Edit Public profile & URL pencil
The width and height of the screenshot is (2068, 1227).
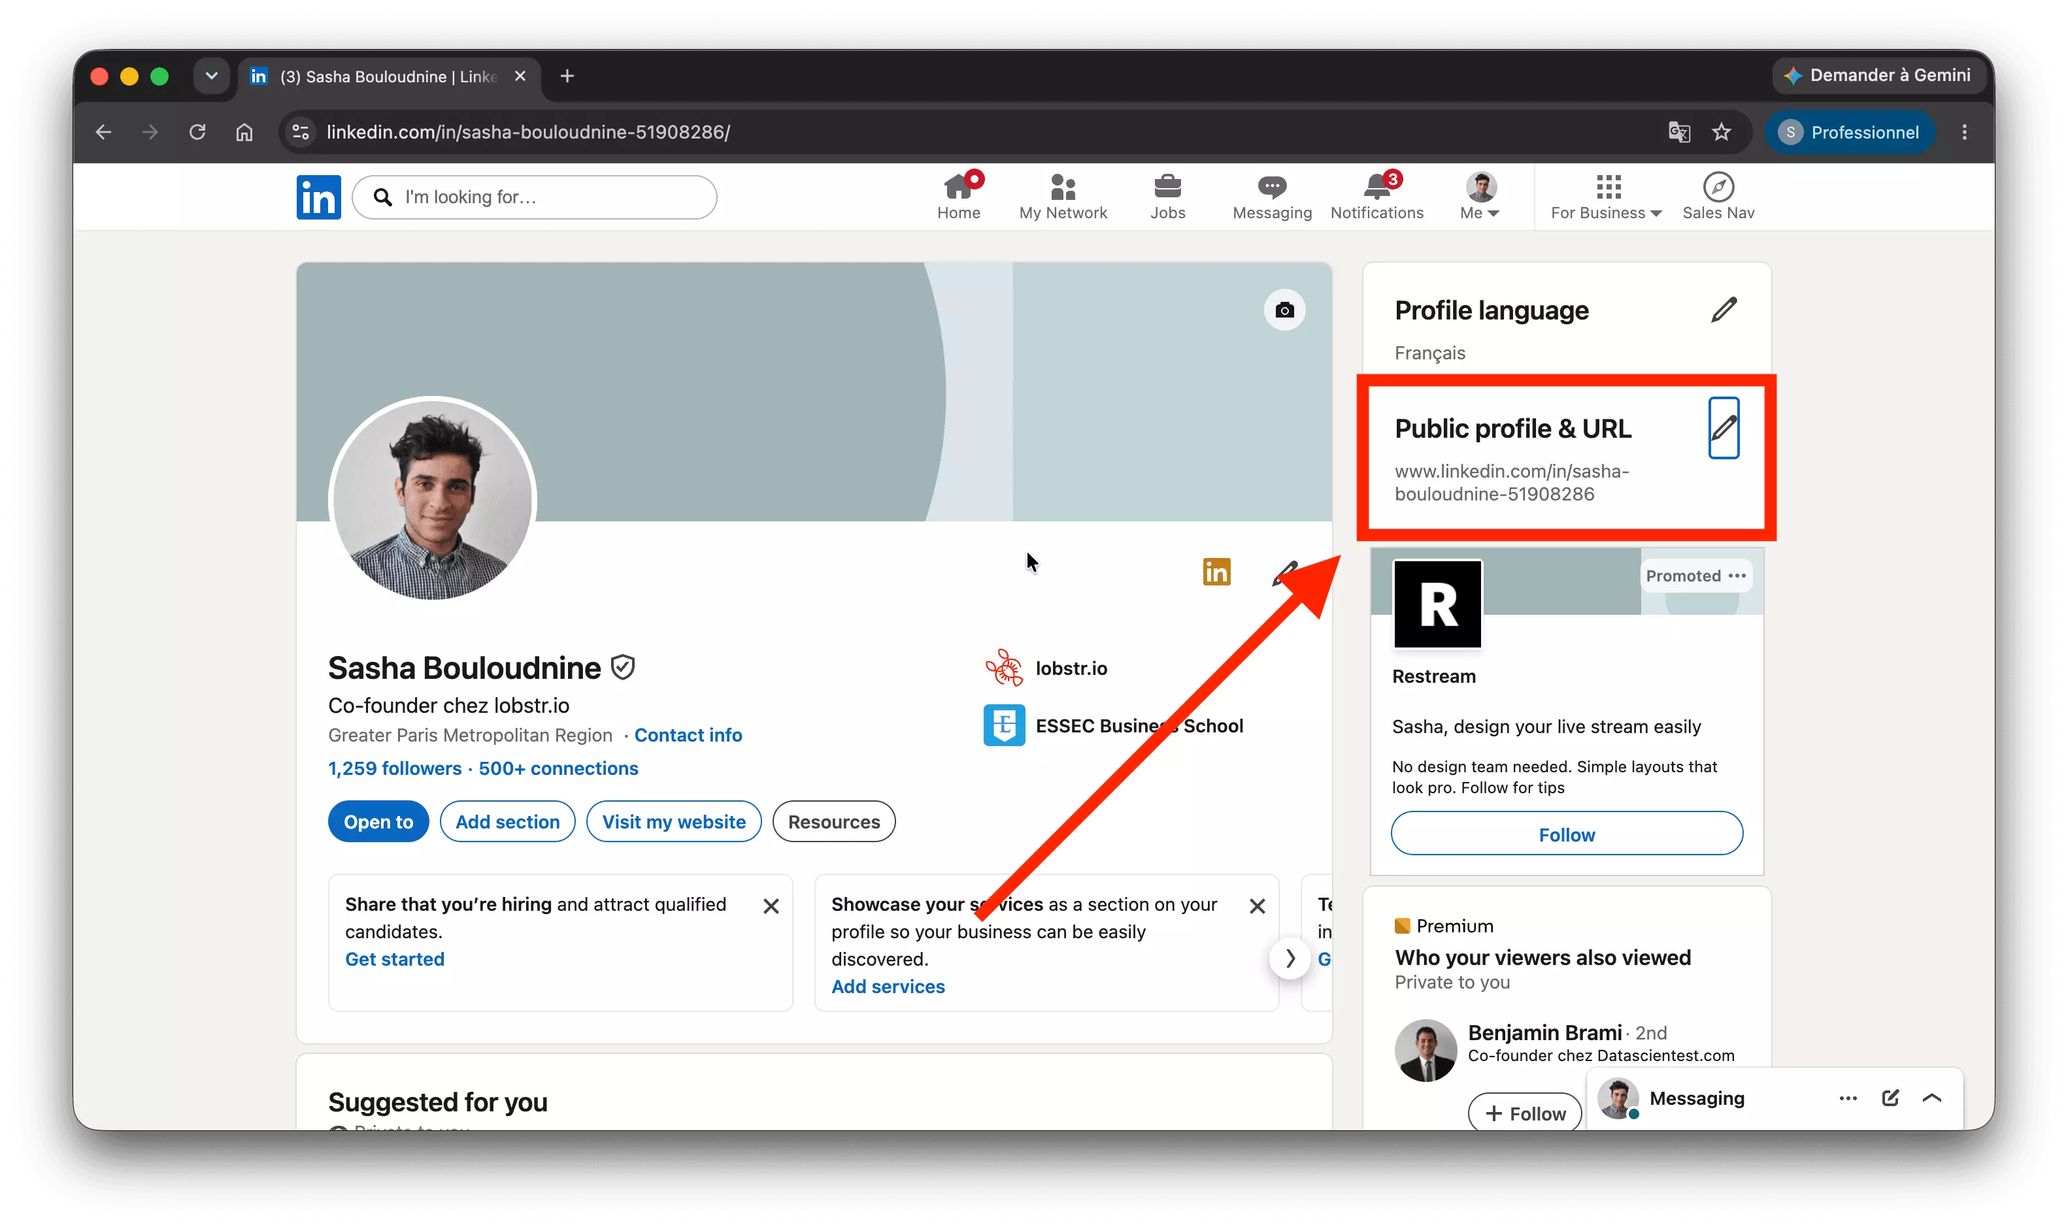tap(1723, 427)
